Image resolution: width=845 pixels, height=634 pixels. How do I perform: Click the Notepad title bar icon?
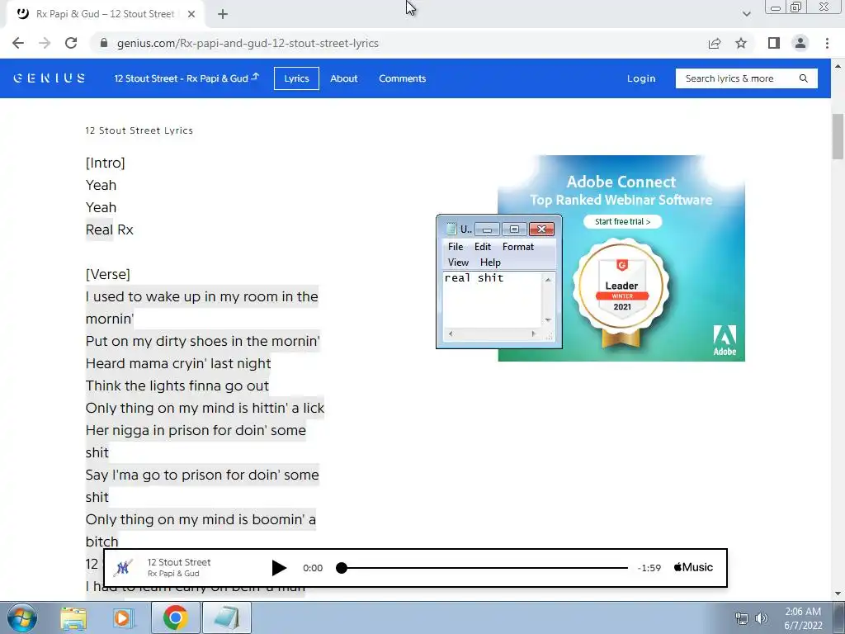click(x=451, y=229)
